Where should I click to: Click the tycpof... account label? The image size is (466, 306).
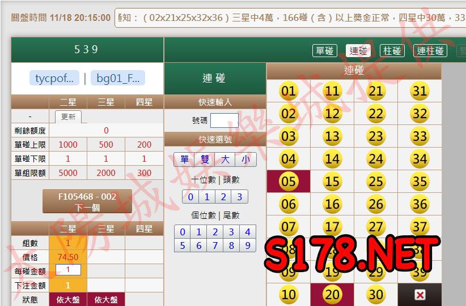coord(54,78)
